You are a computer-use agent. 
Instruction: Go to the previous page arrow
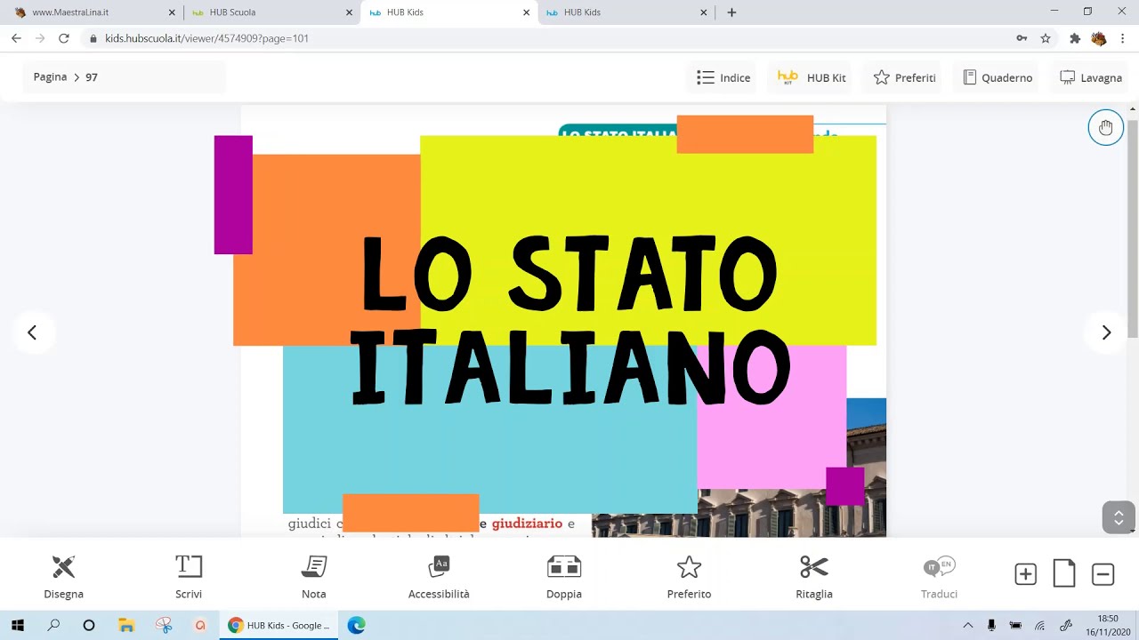[x=32, y=332]
